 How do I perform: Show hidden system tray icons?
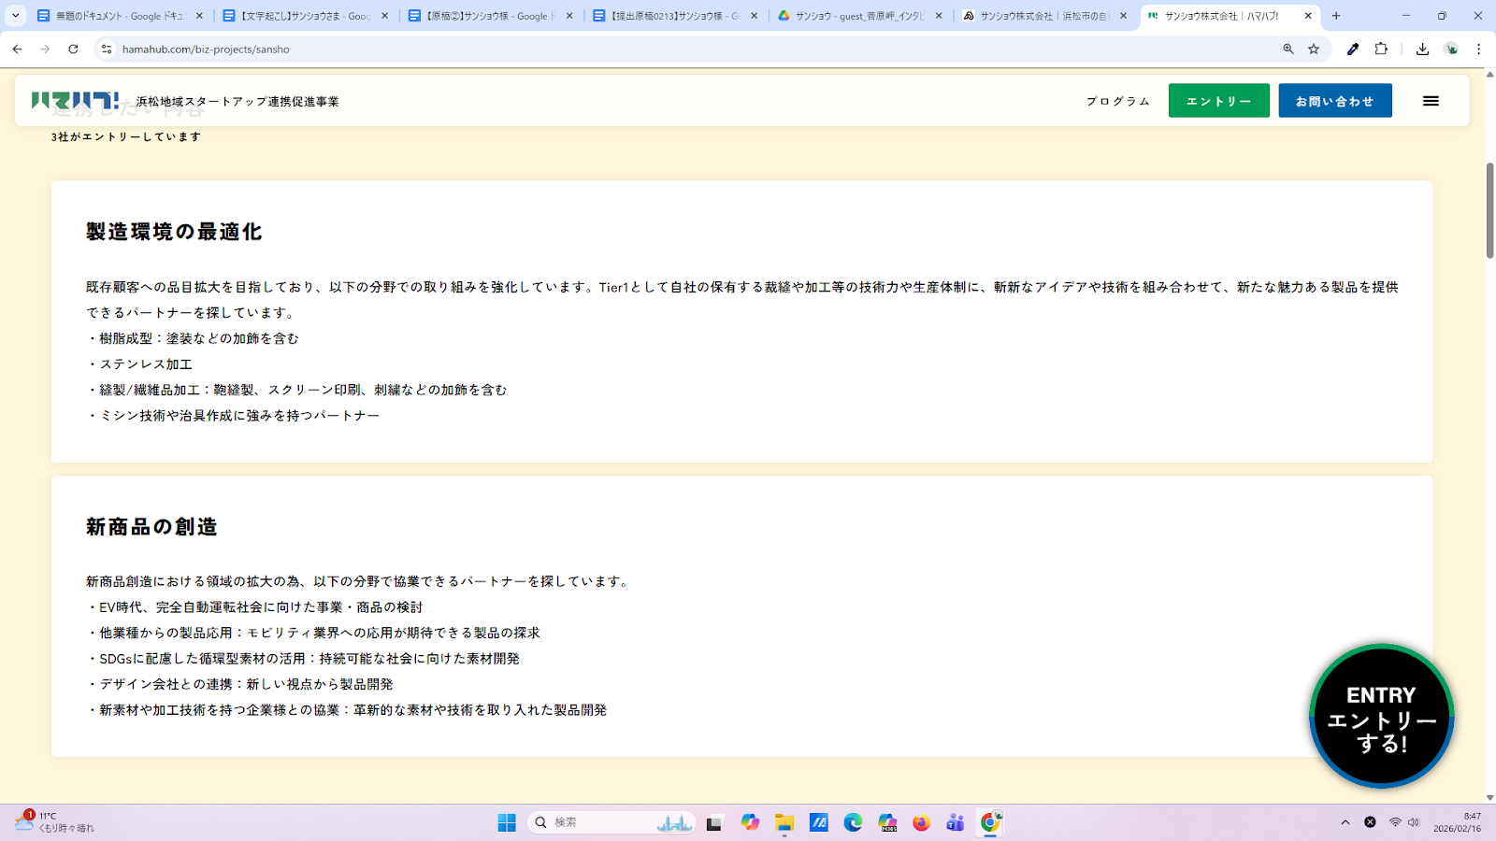1345,822
